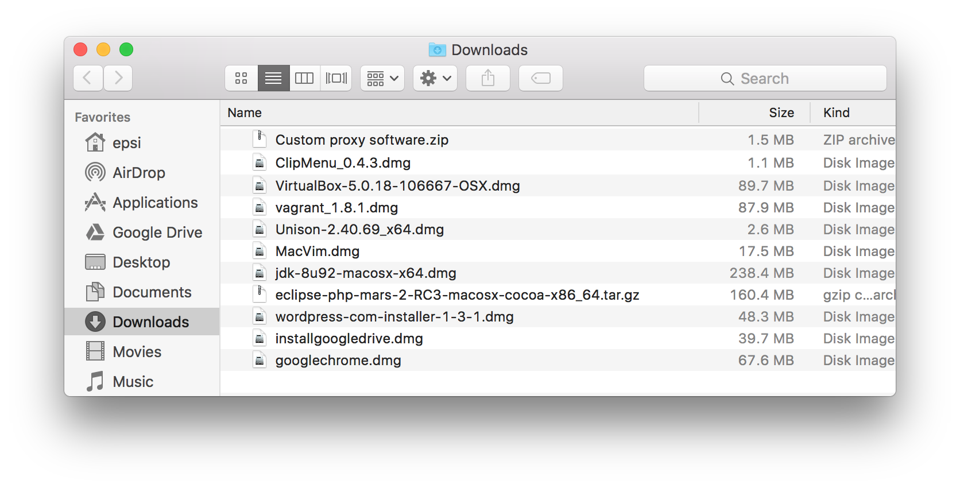Open Applications from Favorites sidebar
960x488 pixels.
point(155,203)
